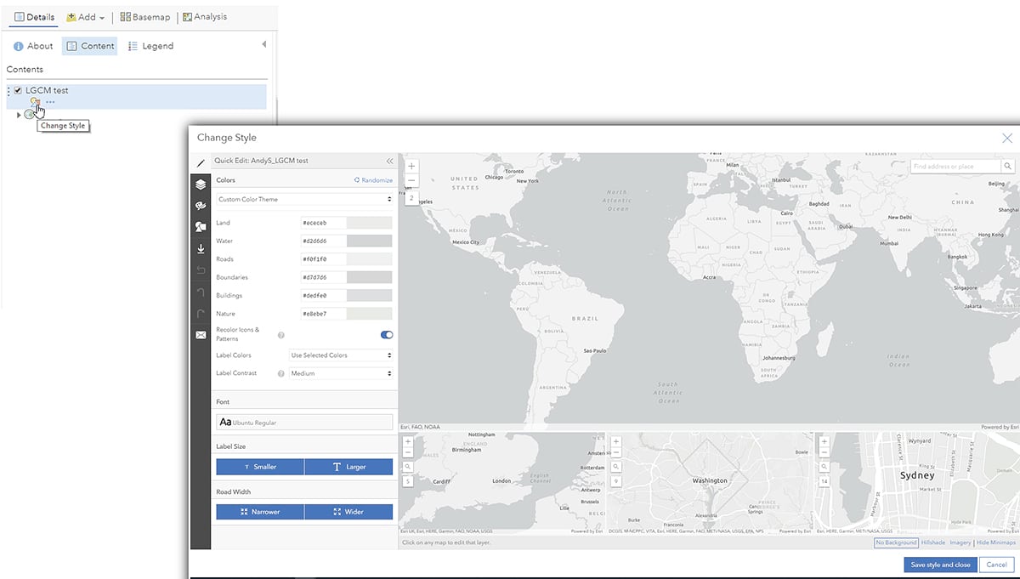Viewport: 1020px width, 579px height.
Task: Select the Imagery background option
Action: click(960, 542)
